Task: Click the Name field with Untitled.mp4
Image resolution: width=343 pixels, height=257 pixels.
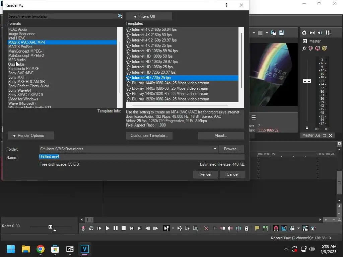Action: [x=142, y=157]
